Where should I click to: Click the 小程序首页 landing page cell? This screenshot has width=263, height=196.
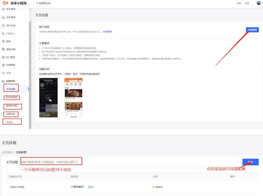77,187
